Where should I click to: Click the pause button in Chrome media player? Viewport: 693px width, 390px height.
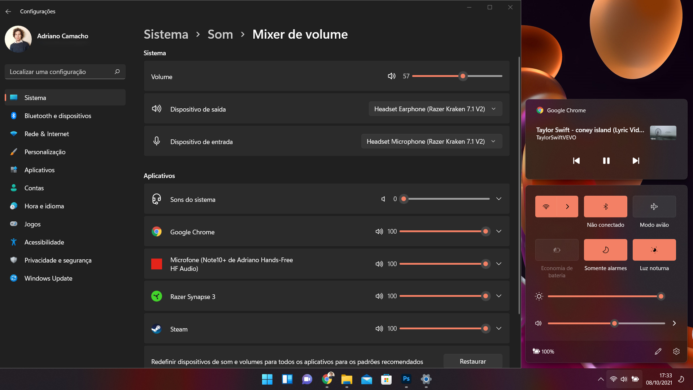click(x=606, y=160)
